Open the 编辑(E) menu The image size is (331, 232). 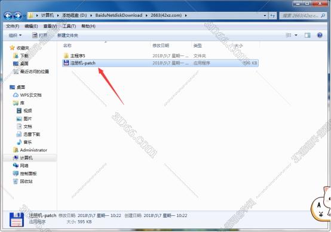(x=31, y=26)
